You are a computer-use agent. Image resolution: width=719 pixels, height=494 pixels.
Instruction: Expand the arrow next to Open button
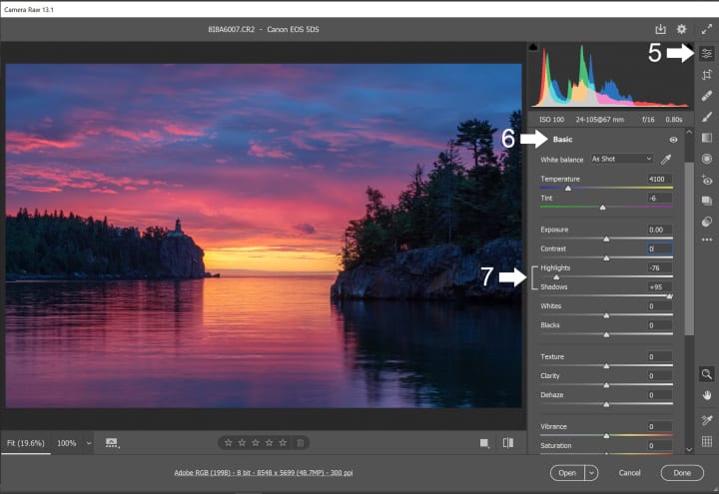click(592, 472)
